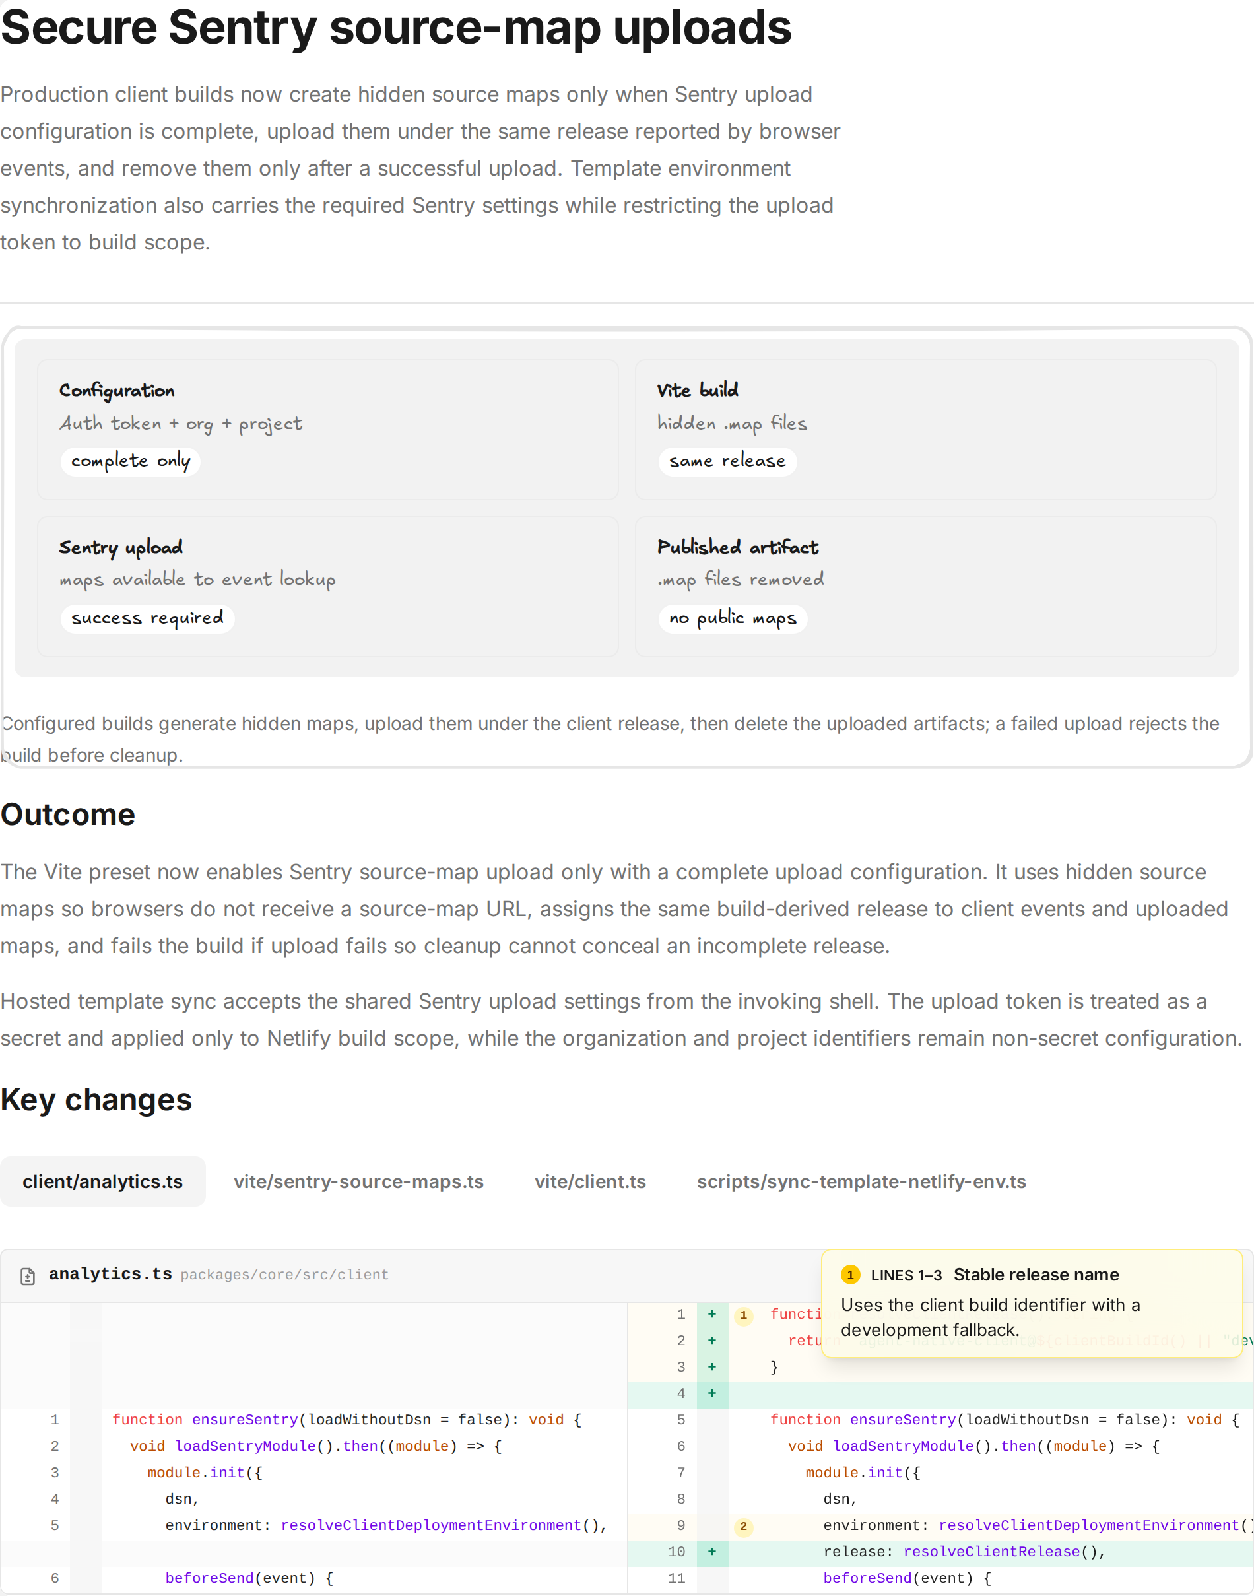1254x1596 pixels.
Task: Click the 'success required' pill
Action: (x=148, y=618)
